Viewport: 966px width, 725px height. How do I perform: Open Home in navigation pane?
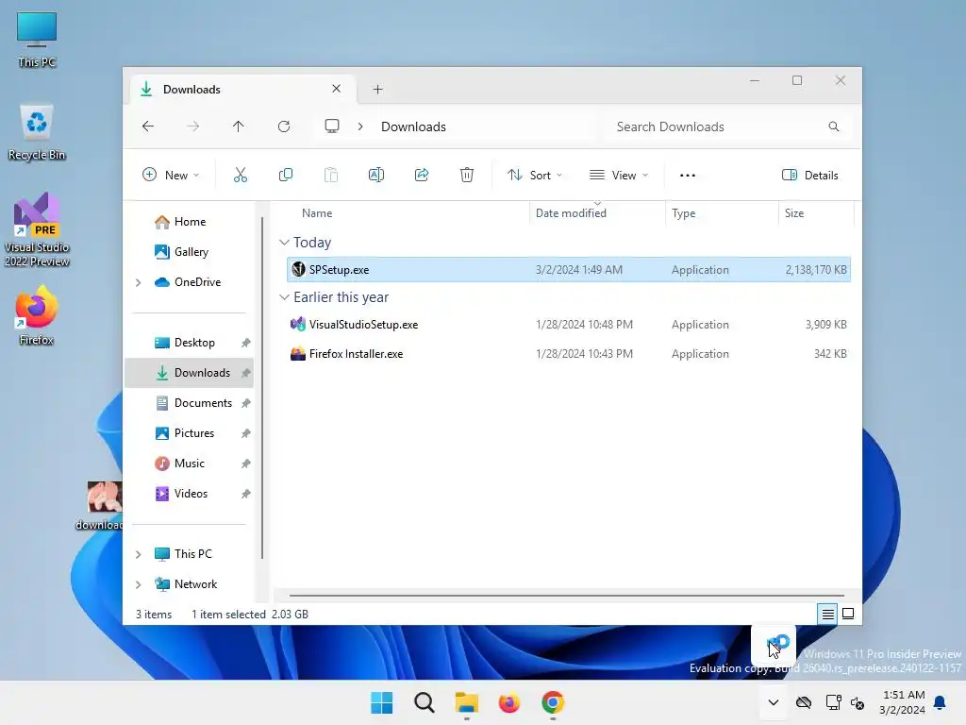pyautogui.click(x=189, y=221)
